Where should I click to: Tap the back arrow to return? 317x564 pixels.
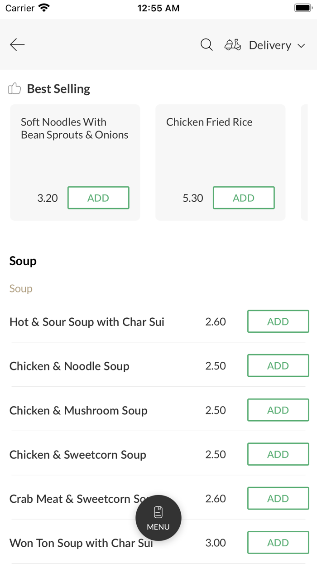point(17,44)
